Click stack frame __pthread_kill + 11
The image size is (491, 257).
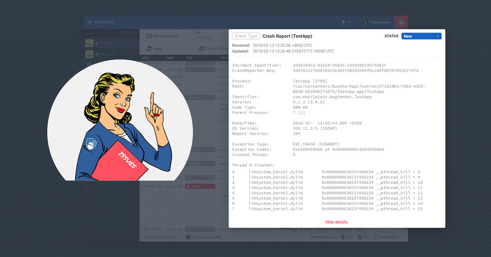[x=399, y=188]
